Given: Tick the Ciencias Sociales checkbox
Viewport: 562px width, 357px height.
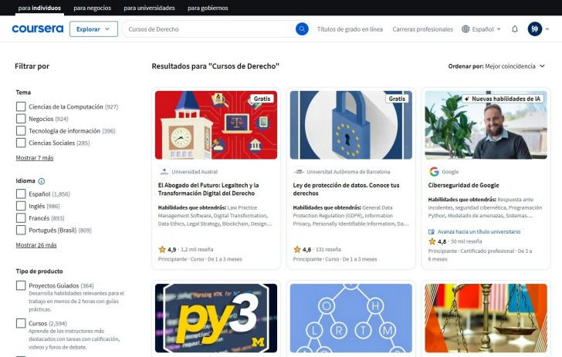Looking at the screenshot, I should pyautogui.click(x=21, y=143).
